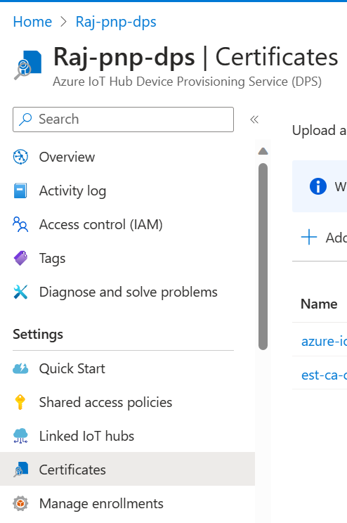Click the yellow key icon
The image size is (347, 523).
point(20,402)
